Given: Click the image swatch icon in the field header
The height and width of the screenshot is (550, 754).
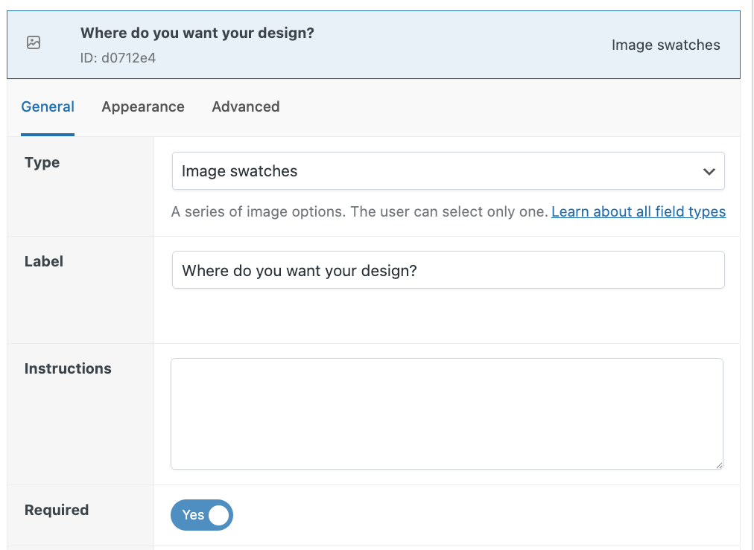Looking at the screenshot, I should click(33, 43).
